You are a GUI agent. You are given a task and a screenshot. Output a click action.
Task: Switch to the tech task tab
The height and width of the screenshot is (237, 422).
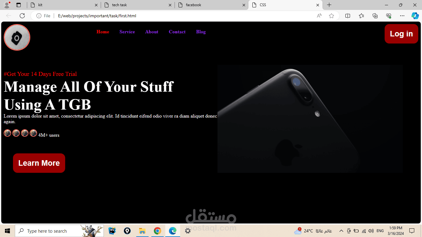click(x=137, y=5)
